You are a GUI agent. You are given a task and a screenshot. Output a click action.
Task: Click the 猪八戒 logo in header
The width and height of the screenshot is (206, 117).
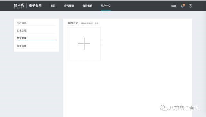point(19,6)
